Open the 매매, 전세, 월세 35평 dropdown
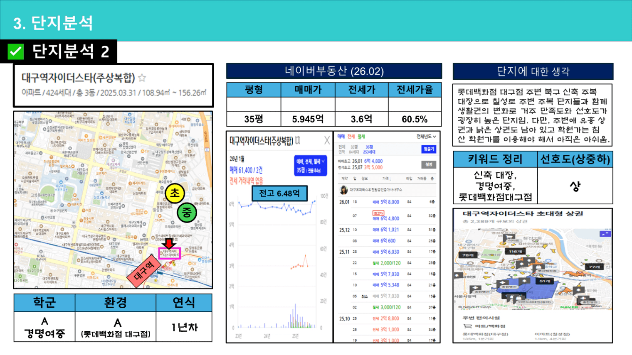Screen dimensions: 632x355 coord(310,166)
